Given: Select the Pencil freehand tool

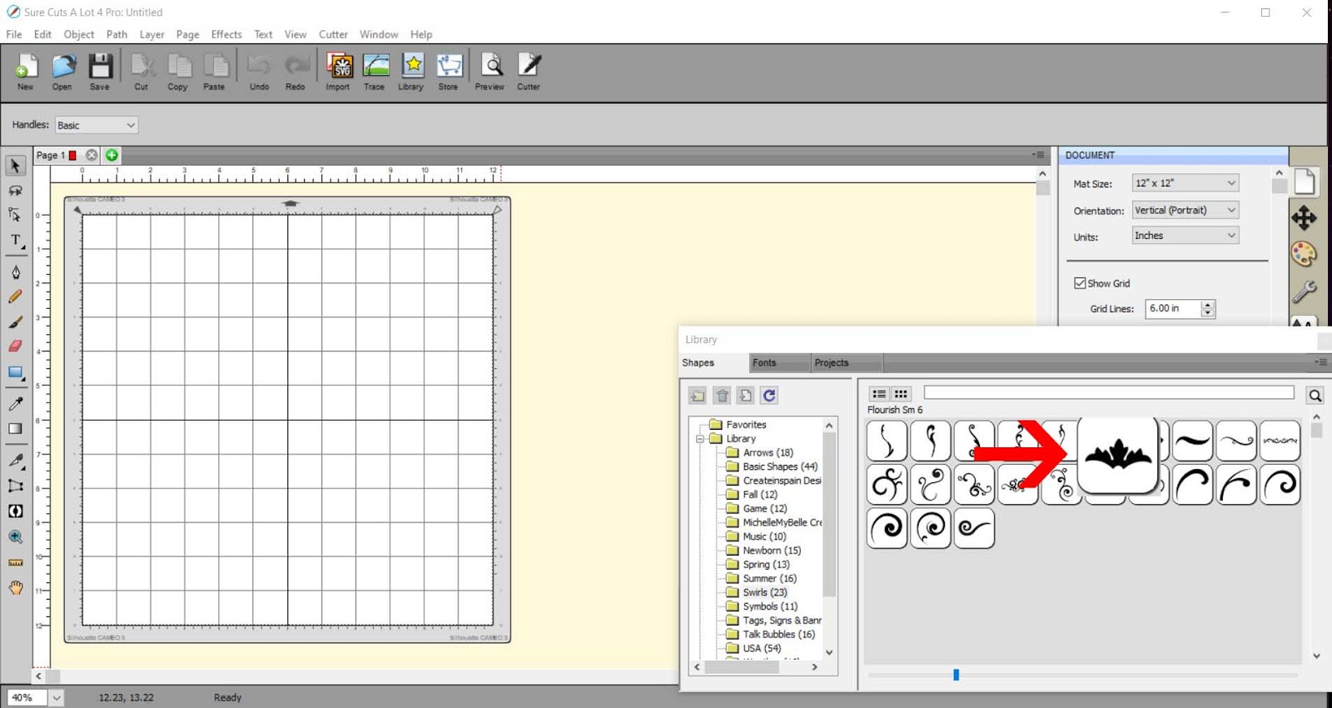Looking at the screenshot, I should 15,297.
